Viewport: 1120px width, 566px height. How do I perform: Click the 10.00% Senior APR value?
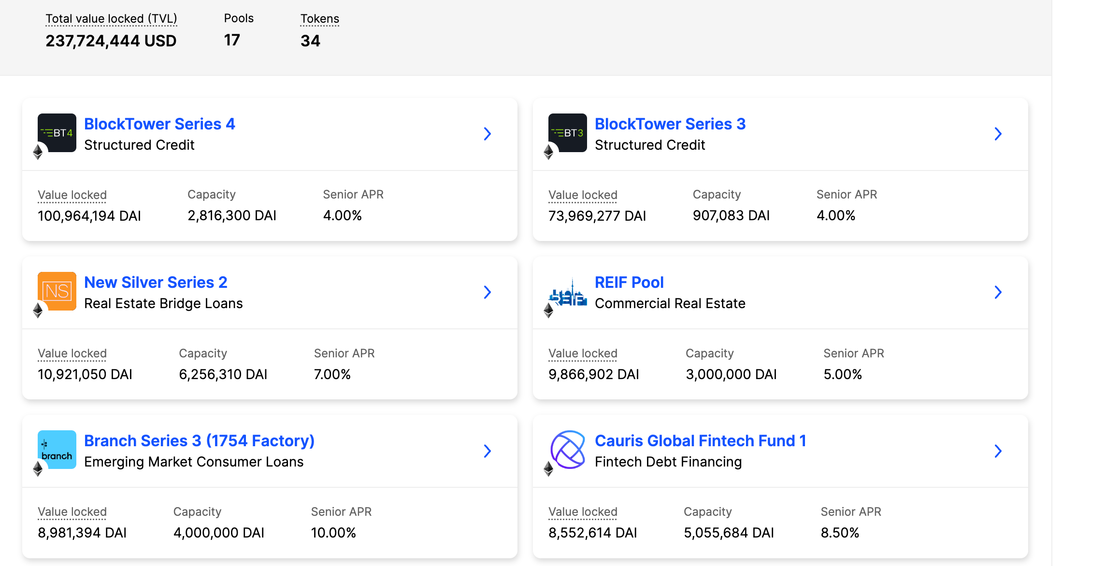click(x=333, y=533)
